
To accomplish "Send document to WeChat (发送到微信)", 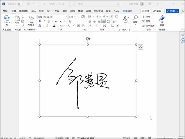I will pos(31,21).
